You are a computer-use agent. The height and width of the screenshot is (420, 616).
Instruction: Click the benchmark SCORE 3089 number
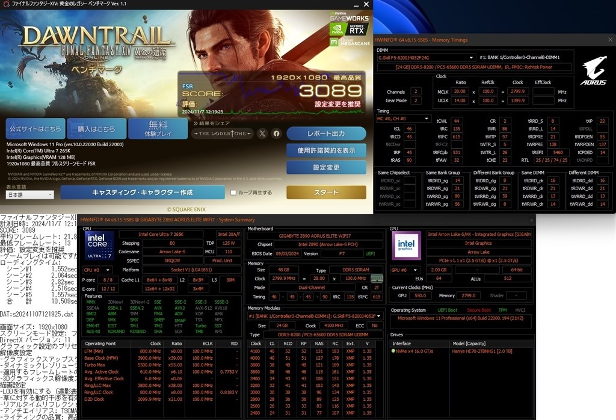point(330,91)
